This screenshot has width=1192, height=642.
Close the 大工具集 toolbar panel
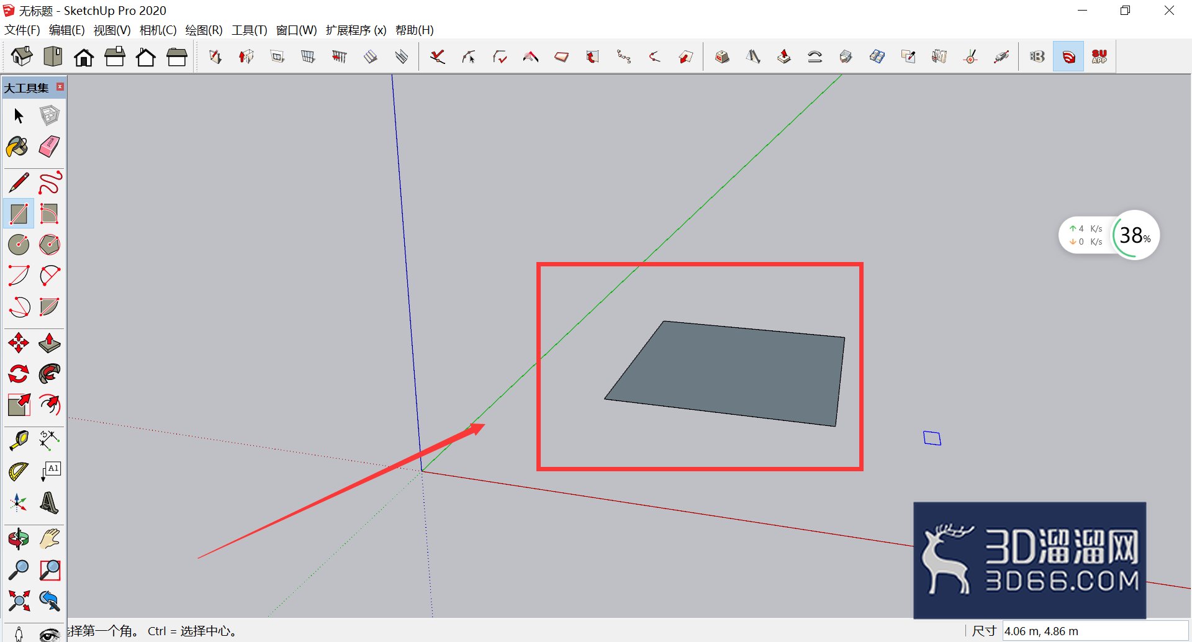[x=60, y=87]
